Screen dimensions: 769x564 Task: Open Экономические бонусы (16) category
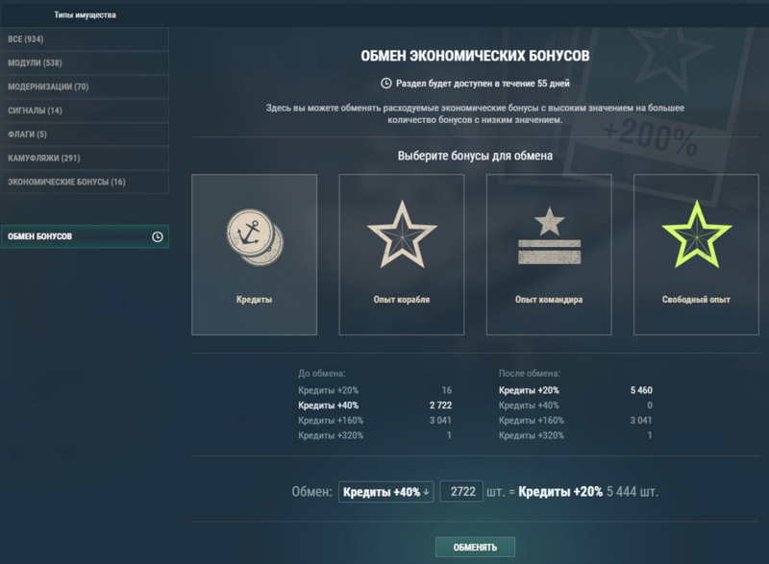tap(85, 182)
